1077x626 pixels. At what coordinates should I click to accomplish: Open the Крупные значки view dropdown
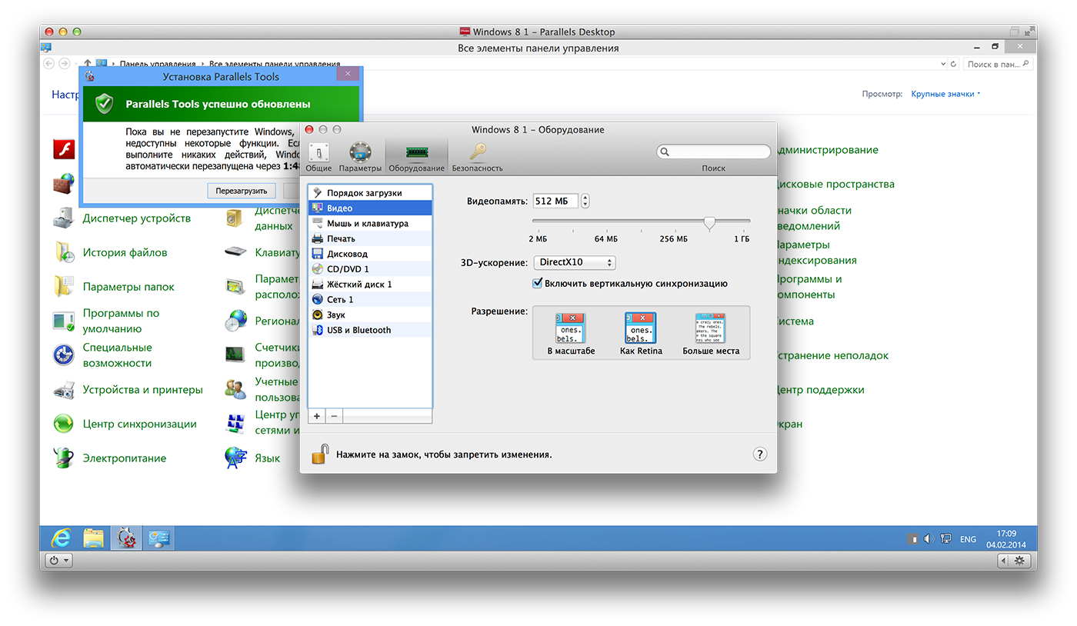coord(945,94)
